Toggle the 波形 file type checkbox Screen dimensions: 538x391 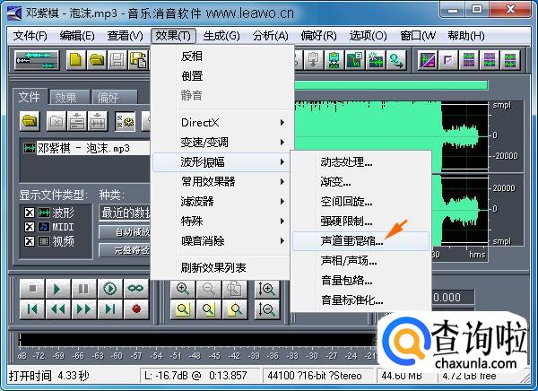coord(30,213)
